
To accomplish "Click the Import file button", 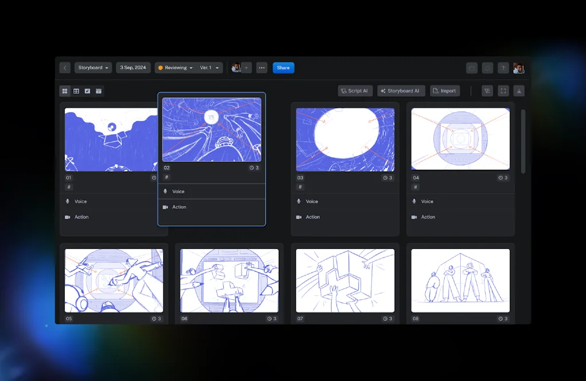I will pos(445,90).
